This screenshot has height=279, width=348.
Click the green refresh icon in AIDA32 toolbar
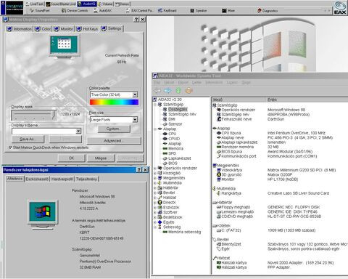pyautogui.click(x=178, y=91)
